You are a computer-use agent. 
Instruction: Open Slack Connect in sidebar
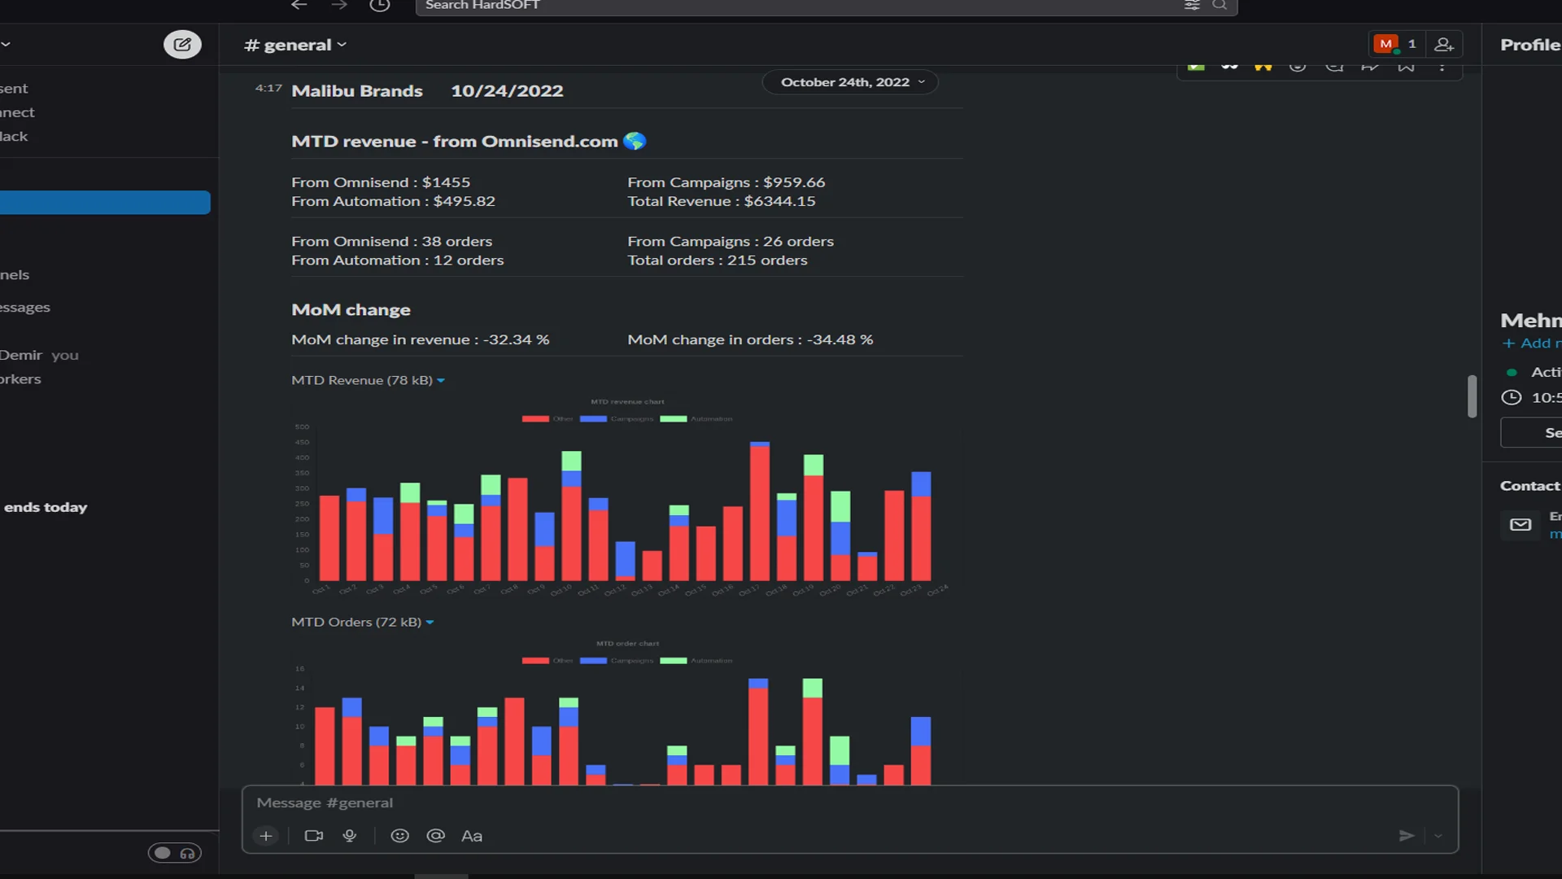tap(17, 112)
